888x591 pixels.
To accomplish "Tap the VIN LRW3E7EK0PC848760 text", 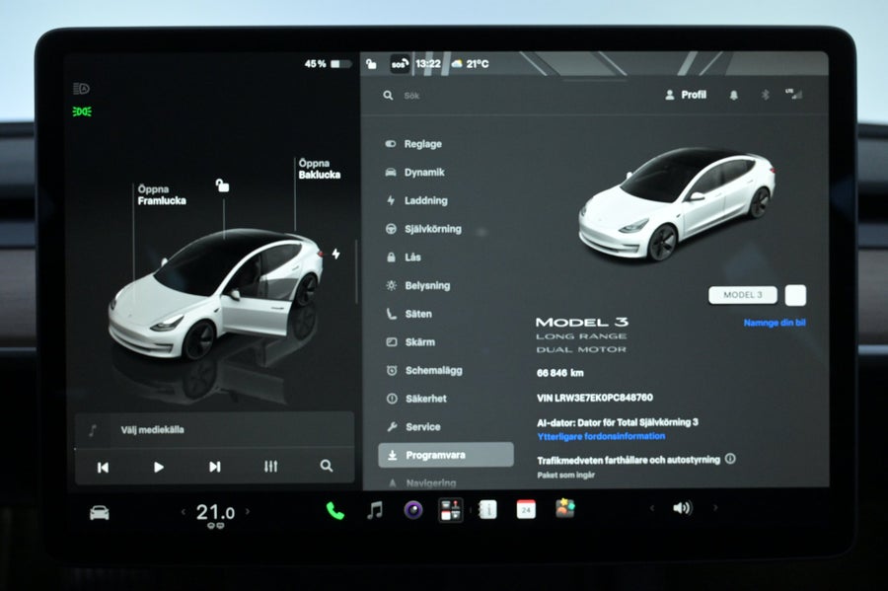I will click(595, 398).
